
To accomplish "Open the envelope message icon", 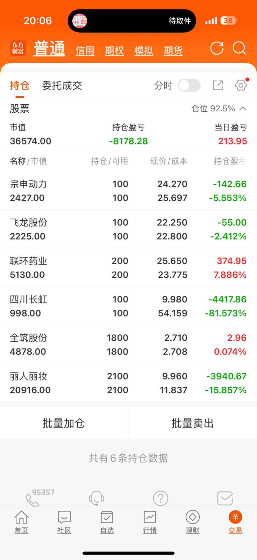I will coord(225,498).
